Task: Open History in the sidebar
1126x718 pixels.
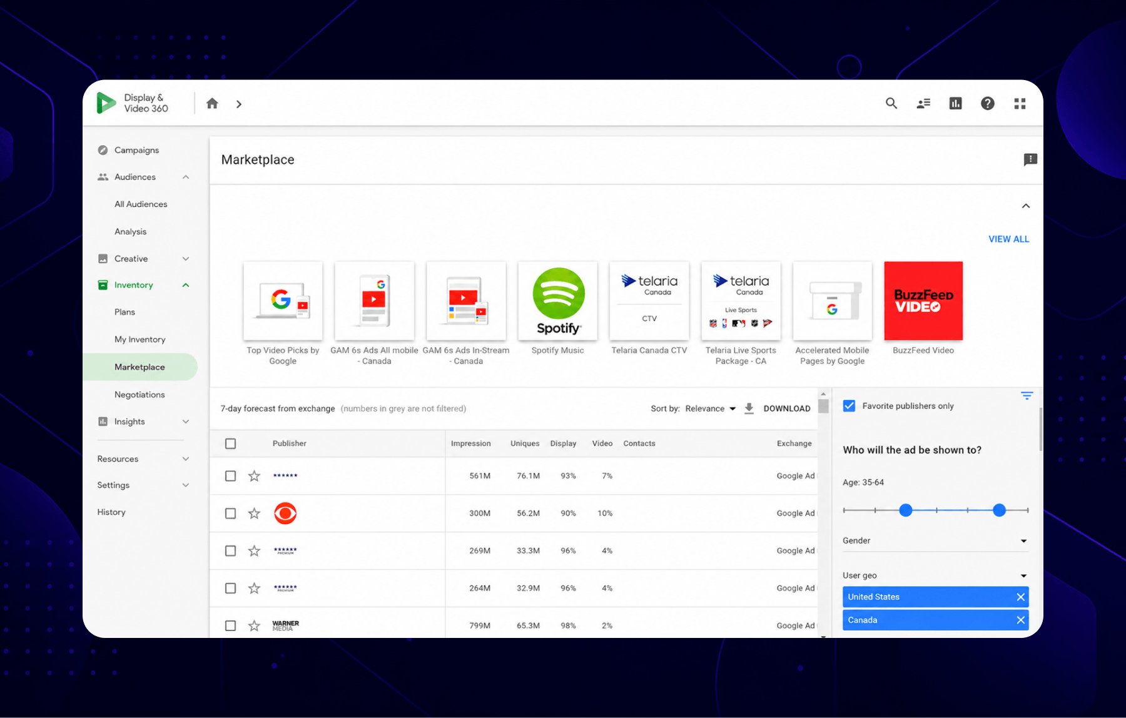Action: point(111,512)
